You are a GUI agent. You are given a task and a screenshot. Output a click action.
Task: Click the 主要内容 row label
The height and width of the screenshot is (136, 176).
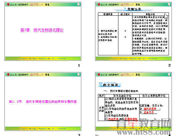tap(101, 109)
